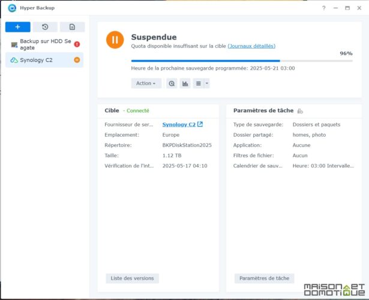Screen dimensions: 369x300
Task: Click the Heure: 03:00 Intervalle schedule value
Action: (x=323, y=166)
